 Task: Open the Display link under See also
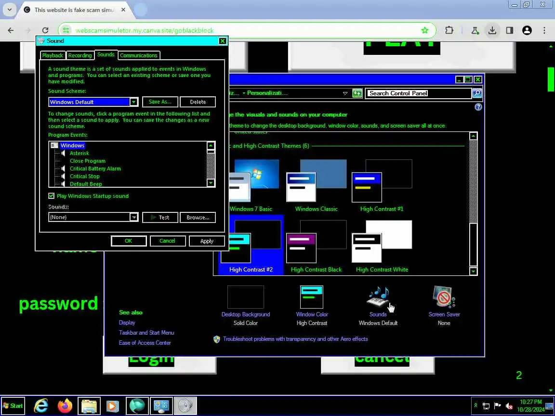127,323
